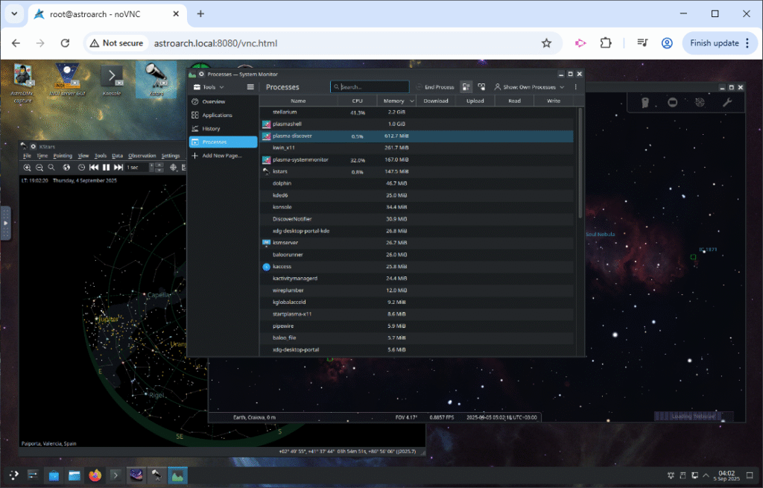The width and height of the screenshot is (763, 488).
Task: Select the Processes page in sidebar
Action: pyautogui.click(x=224, y=142)
